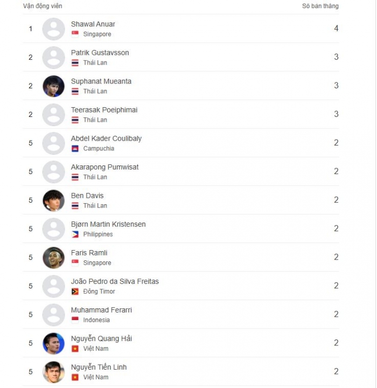Select João Pedro da Silva Freitas name
The height and width of the screenshot is (388, 377).
(x=115, y=281)
